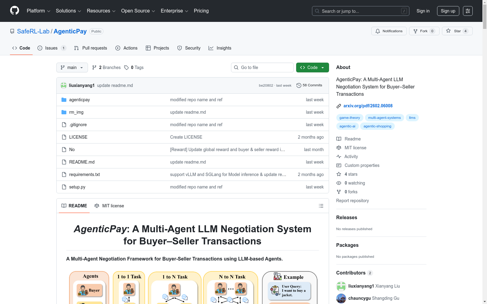Open the Enterprise dropdown
This screenshot has height=304, width=487.
174,11
